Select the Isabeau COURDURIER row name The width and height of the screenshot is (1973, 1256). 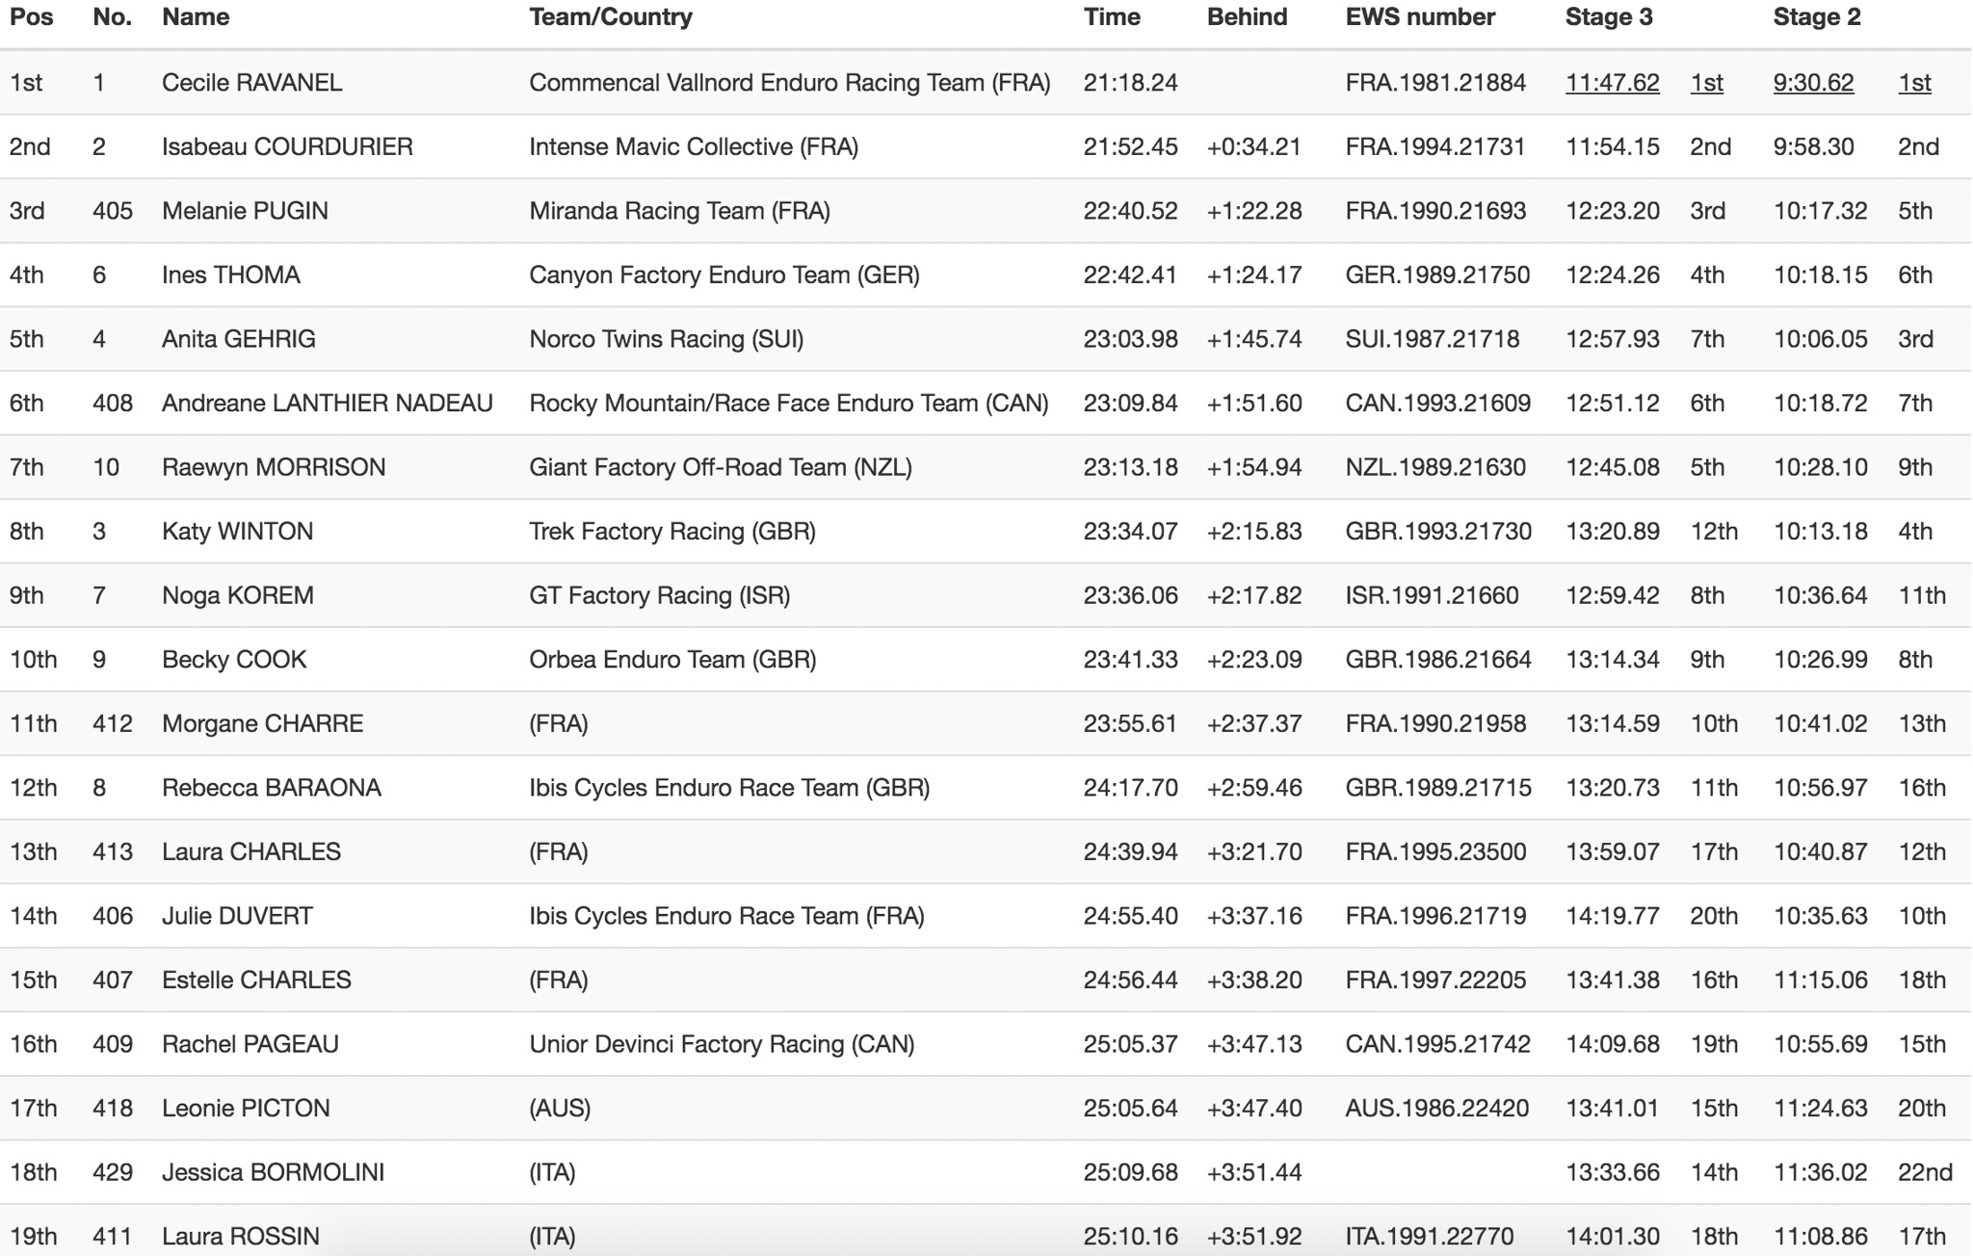(x=287, y=146)
